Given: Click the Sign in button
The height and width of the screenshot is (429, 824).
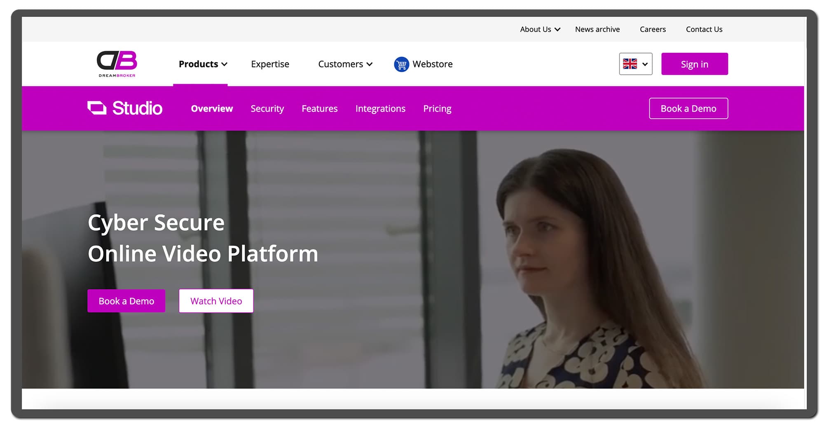Looking at the screenshot, I should [x=695, y=64].
